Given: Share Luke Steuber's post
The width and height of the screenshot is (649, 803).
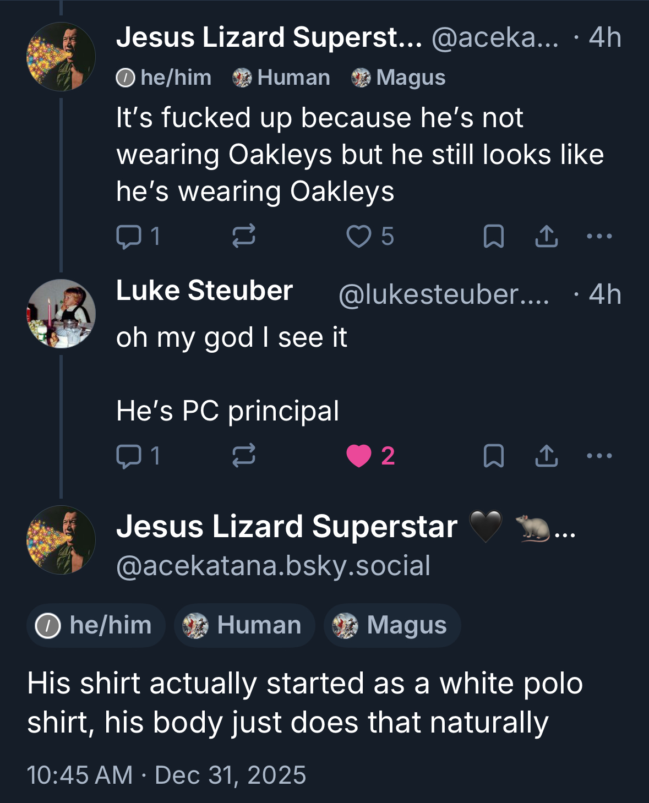Looking at the screenshot, I should [546, 456].
